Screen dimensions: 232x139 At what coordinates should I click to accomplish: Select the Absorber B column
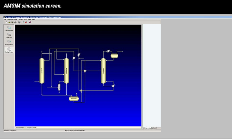tap(66, 71)
